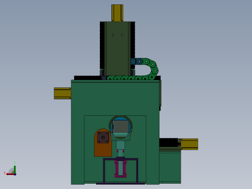Click the green Y axis of triad
This screenshot has height=189, width=252.
tap(15, 169)
